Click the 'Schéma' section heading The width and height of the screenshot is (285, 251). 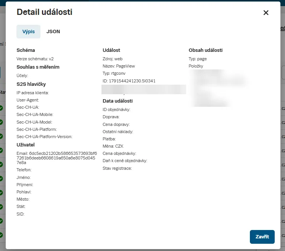point(26,50)
